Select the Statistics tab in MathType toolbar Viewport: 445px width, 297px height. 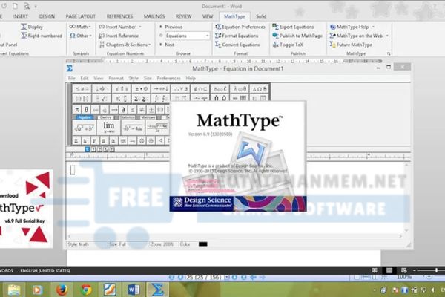pos(127,117)
